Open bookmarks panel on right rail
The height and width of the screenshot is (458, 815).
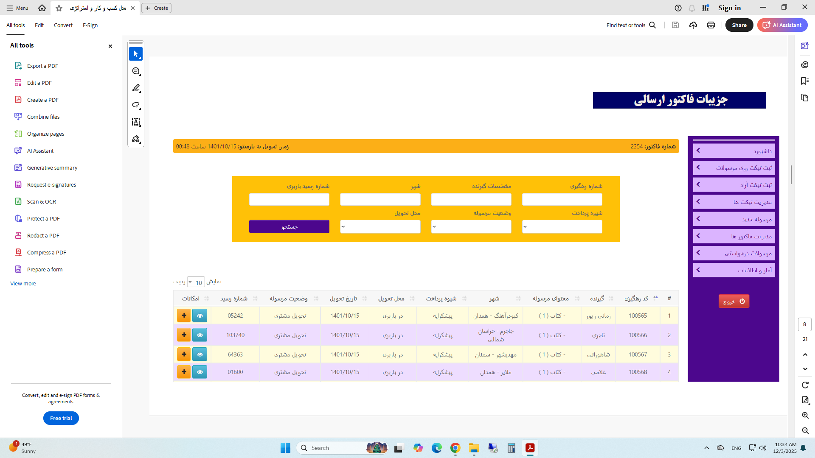804,81
